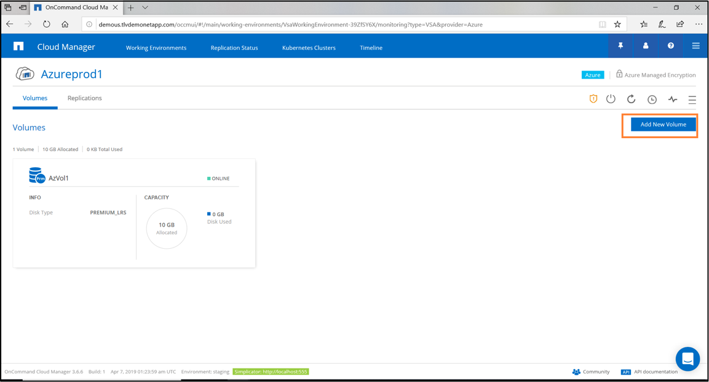This screenshot has height=382, width=709.
Task: Click the power icon in environment toolbar
Action: point(611,99)
